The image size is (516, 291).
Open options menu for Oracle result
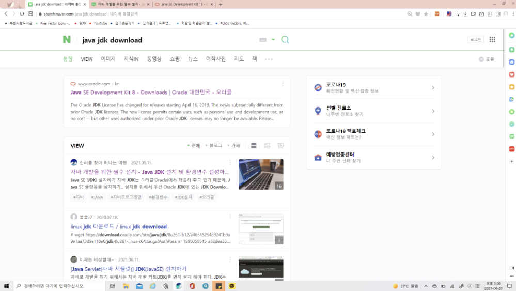[283, 84]
